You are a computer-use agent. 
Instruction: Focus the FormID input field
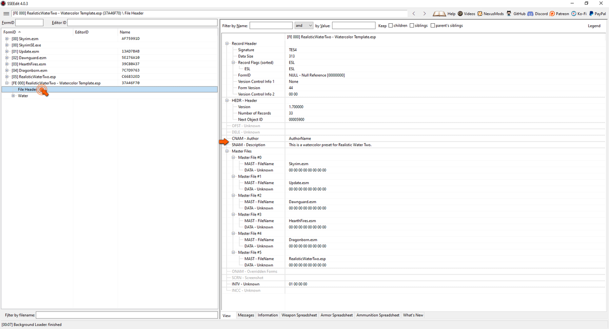coord(29,23)
